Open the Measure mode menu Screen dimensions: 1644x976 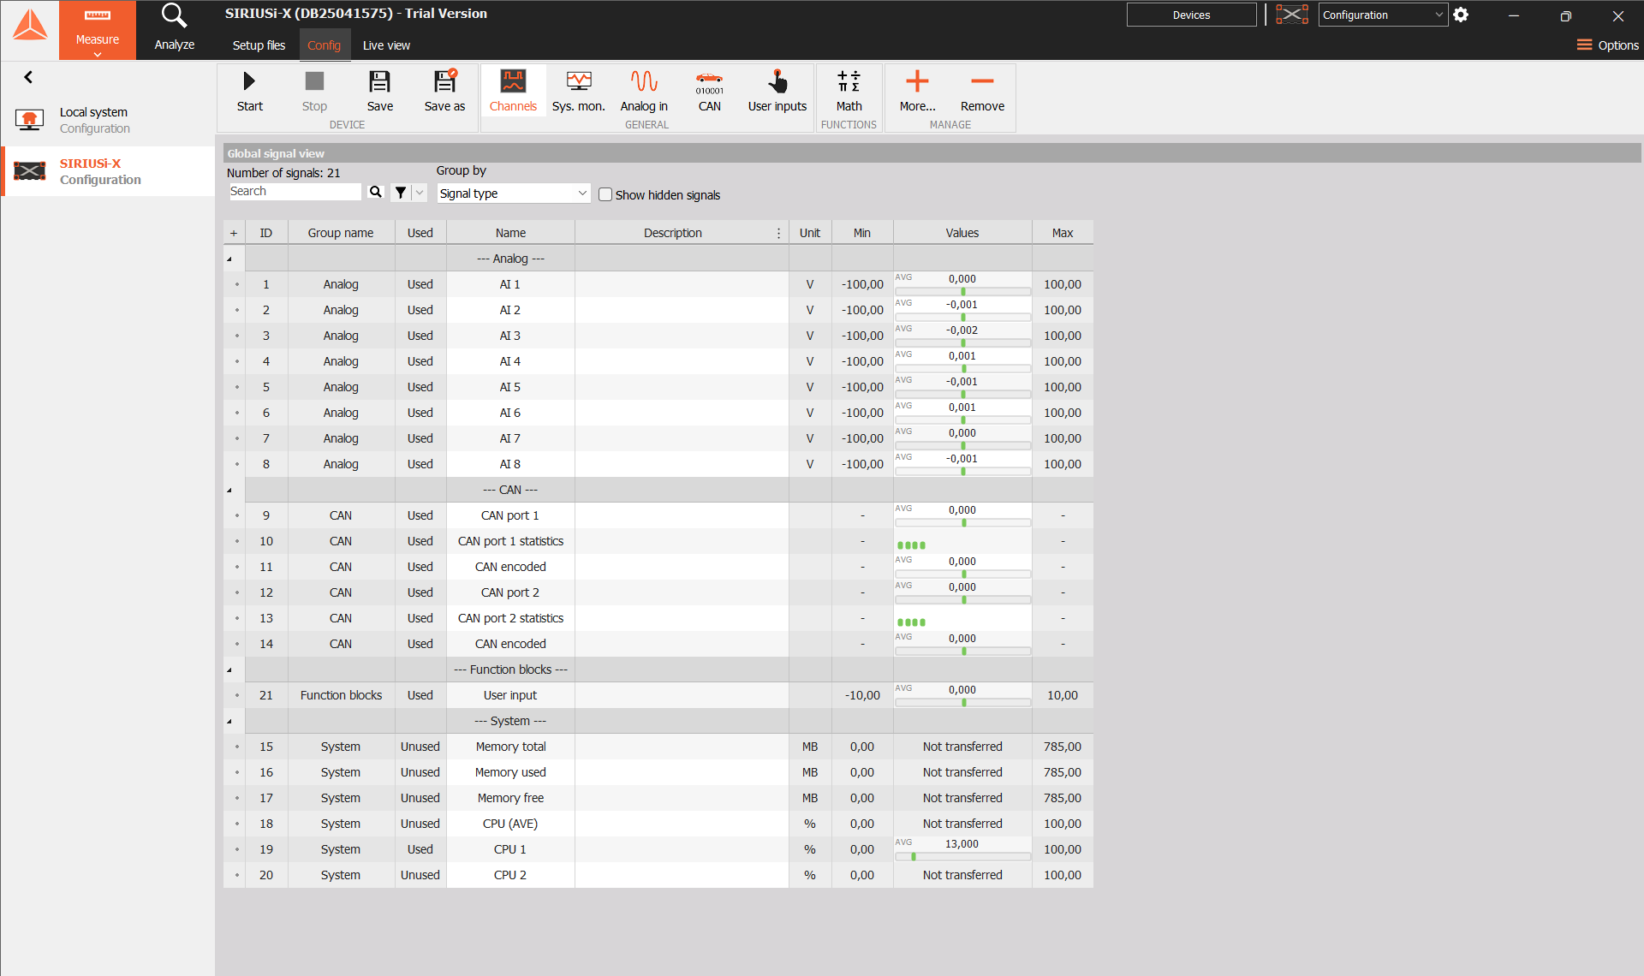click(98, 30)
